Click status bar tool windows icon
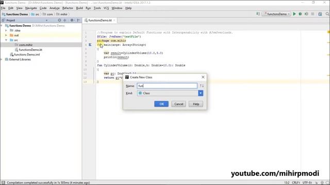The image size is (330, 185). tap(3, 183)
